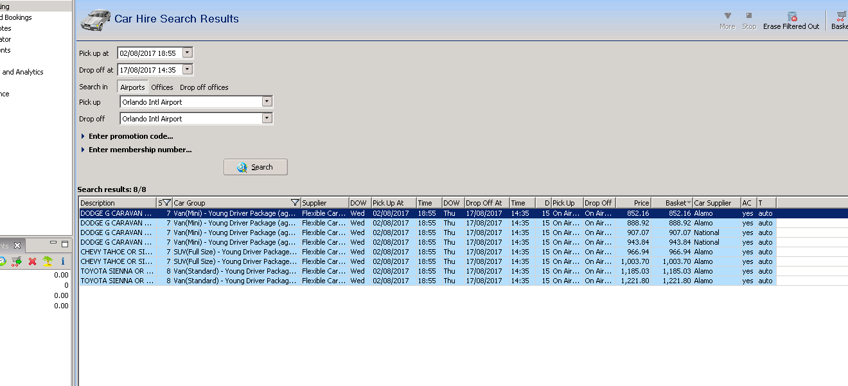Open the Pick up at date dropdown
Image resolution: width=848 pixels, height=386 pixels.
187,53
